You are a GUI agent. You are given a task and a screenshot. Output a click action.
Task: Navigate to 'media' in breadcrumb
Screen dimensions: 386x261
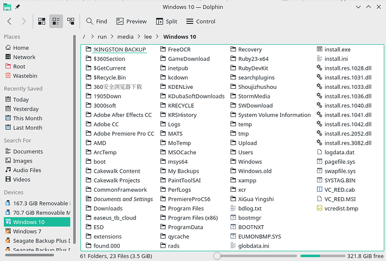point(125,37)
